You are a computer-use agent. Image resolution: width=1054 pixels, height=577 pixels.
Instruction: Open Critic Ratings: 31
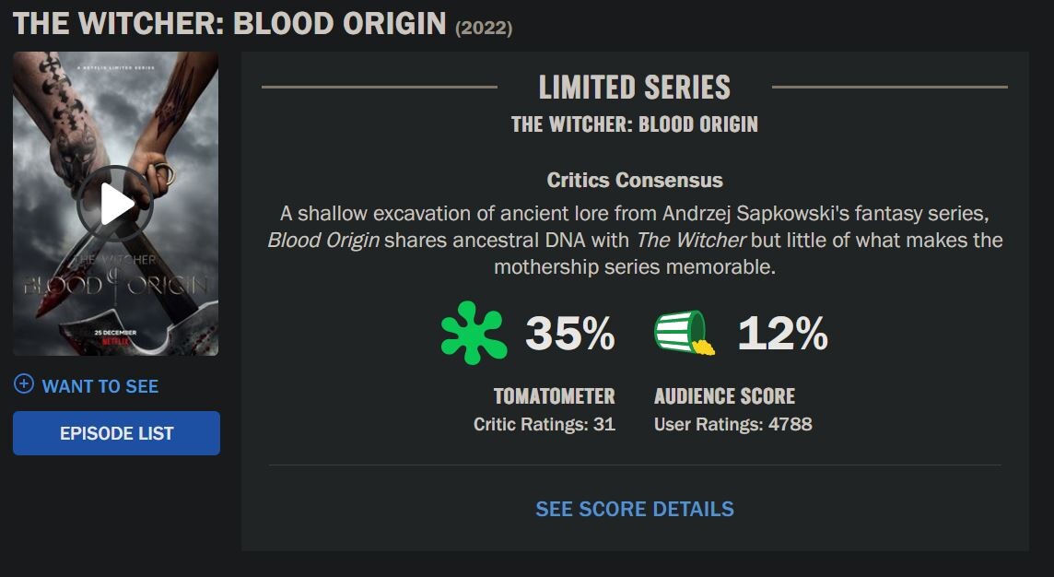544,425
